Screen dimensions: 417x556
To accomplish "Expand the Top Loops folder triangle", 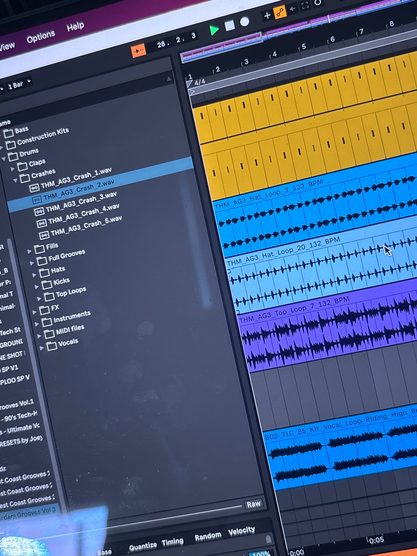I will (39, 299).
